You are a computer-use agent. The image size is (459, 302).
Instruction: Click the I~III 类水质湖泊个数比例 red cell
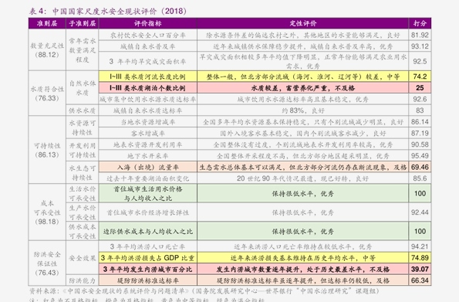(148, 88)
